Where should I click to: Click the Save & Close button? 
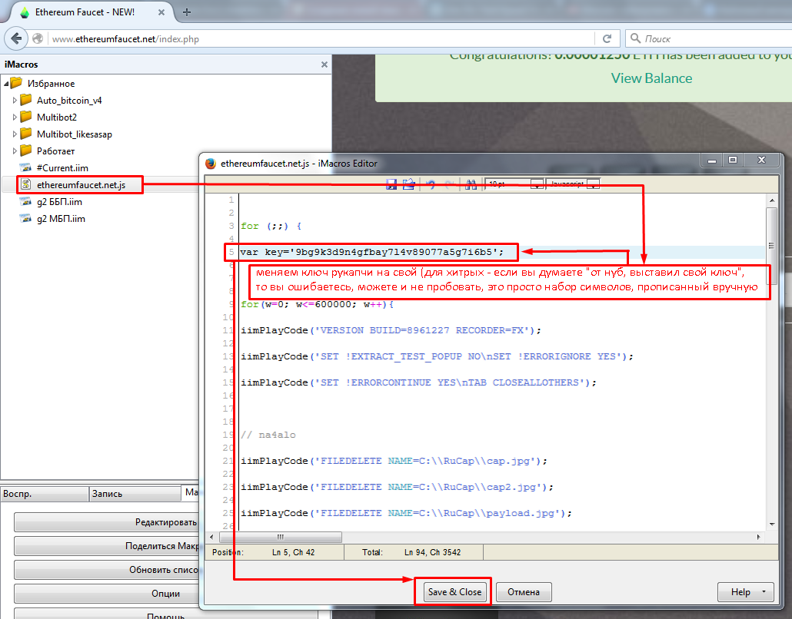(454, 592)
